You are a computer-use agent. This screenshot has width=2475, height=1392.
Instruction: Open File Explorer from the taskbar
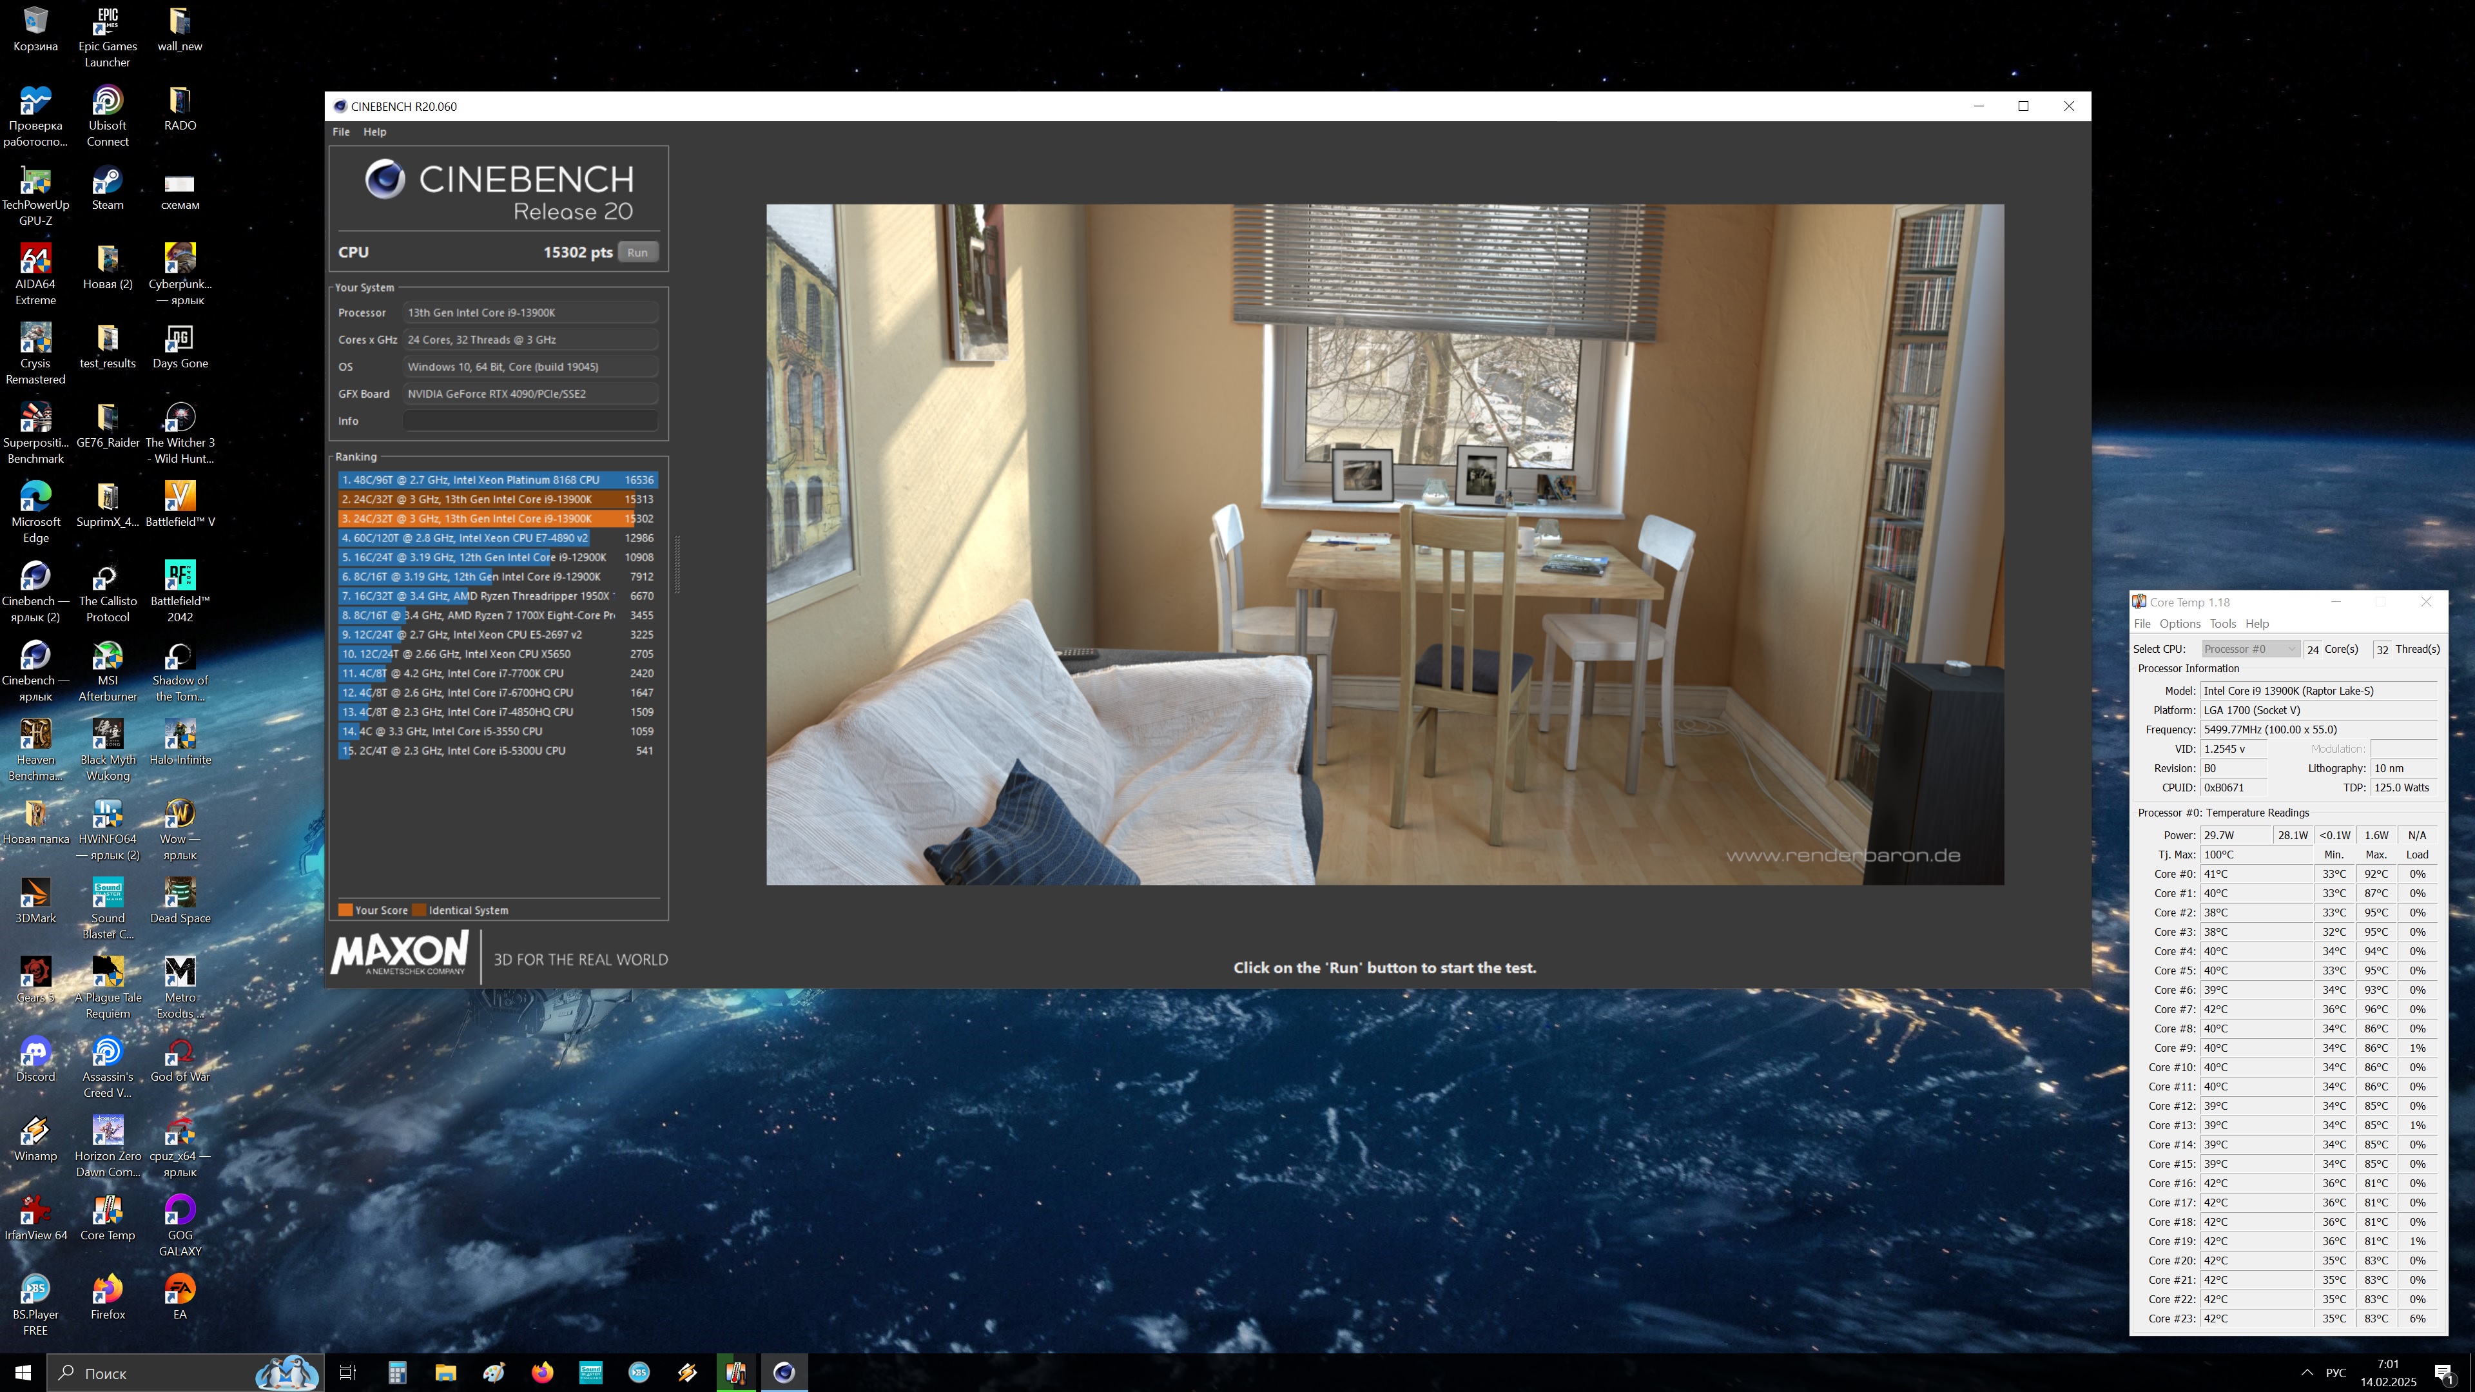point(445,1372)
